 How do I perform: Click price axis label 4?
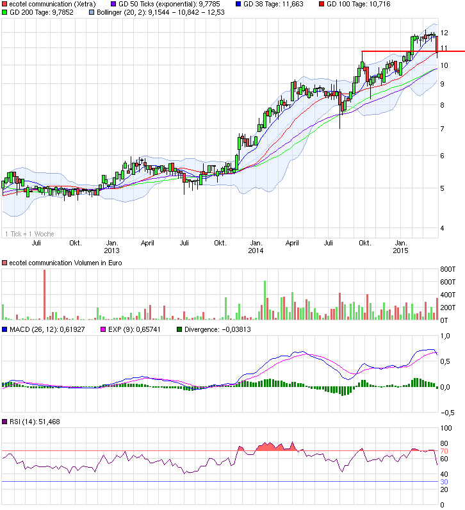[x=442, y=228]
